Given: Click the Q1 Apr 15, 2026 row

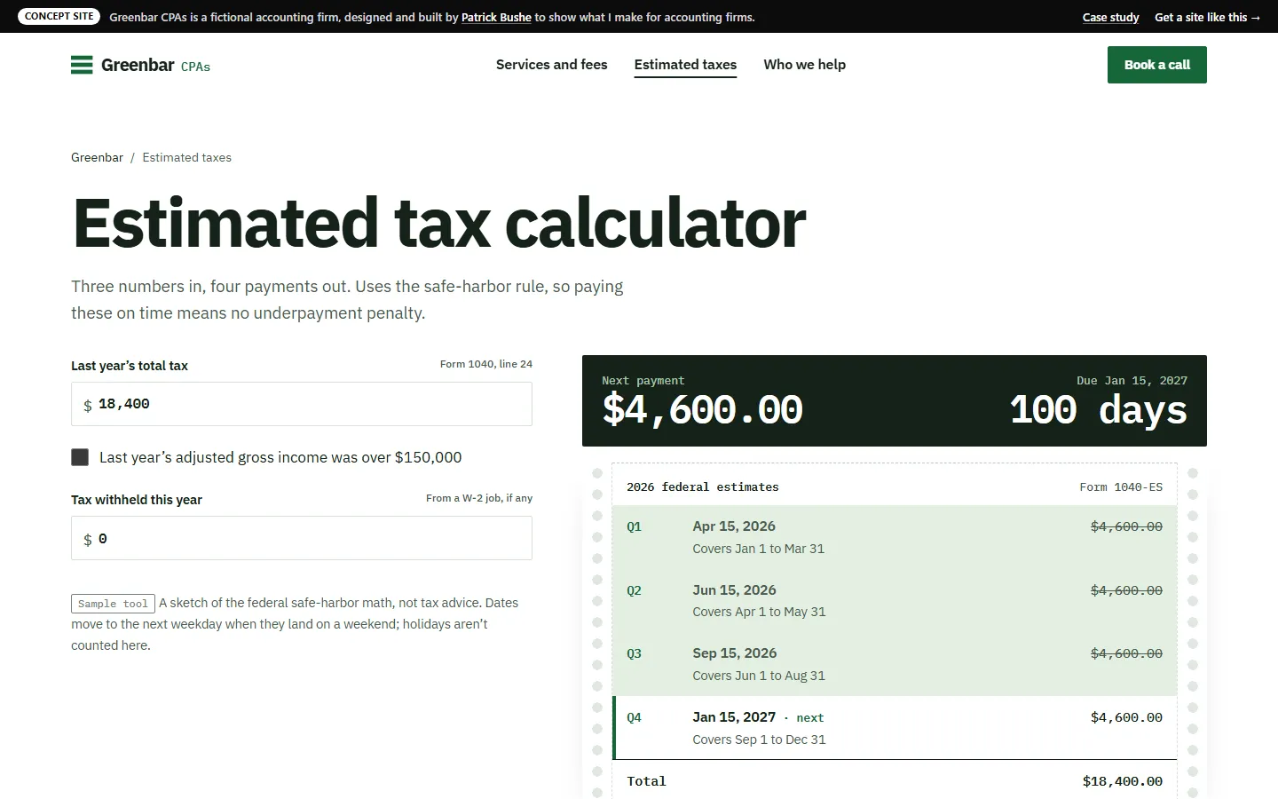Looking at the screenshot, I should 895,537.
